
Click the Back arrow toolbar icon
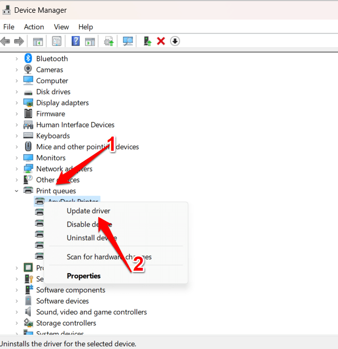pyautogui.click(x=5, y=41)
